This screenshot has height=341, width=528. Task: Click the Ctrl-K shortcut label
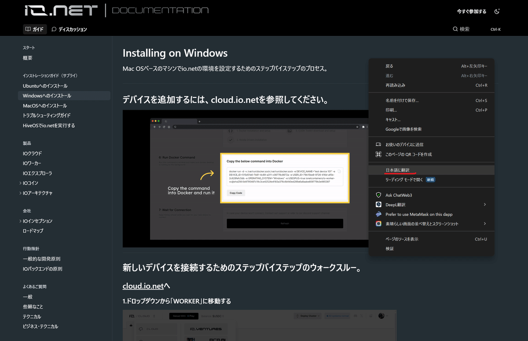(x=495, y=29)
